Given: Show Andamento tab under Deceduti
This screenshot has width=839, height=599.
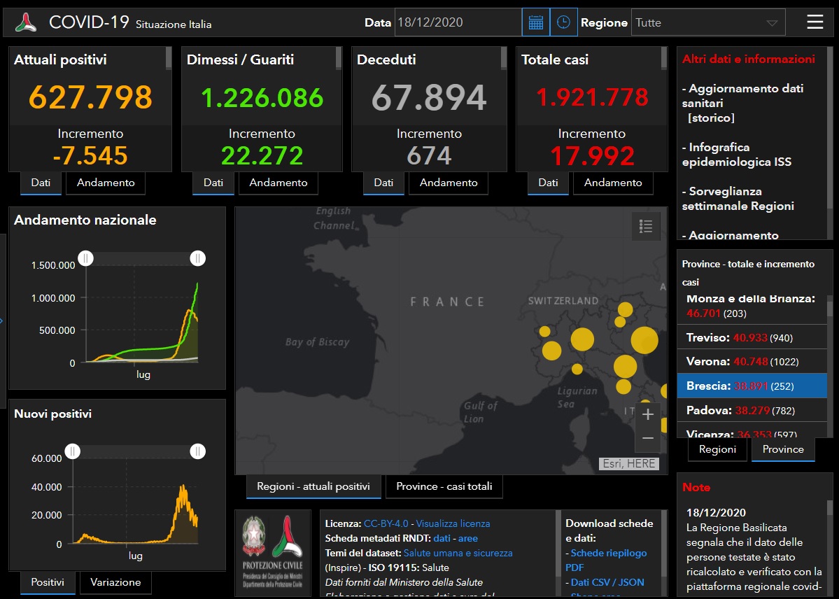Looking at the screenshot, I should point(449,183).
